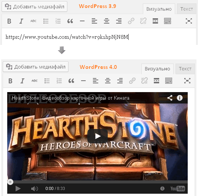Toggle strikethrough in WordPress 3.9 toolbar
The width and height of the screenshot is (198, 196).
click(34, 21)
